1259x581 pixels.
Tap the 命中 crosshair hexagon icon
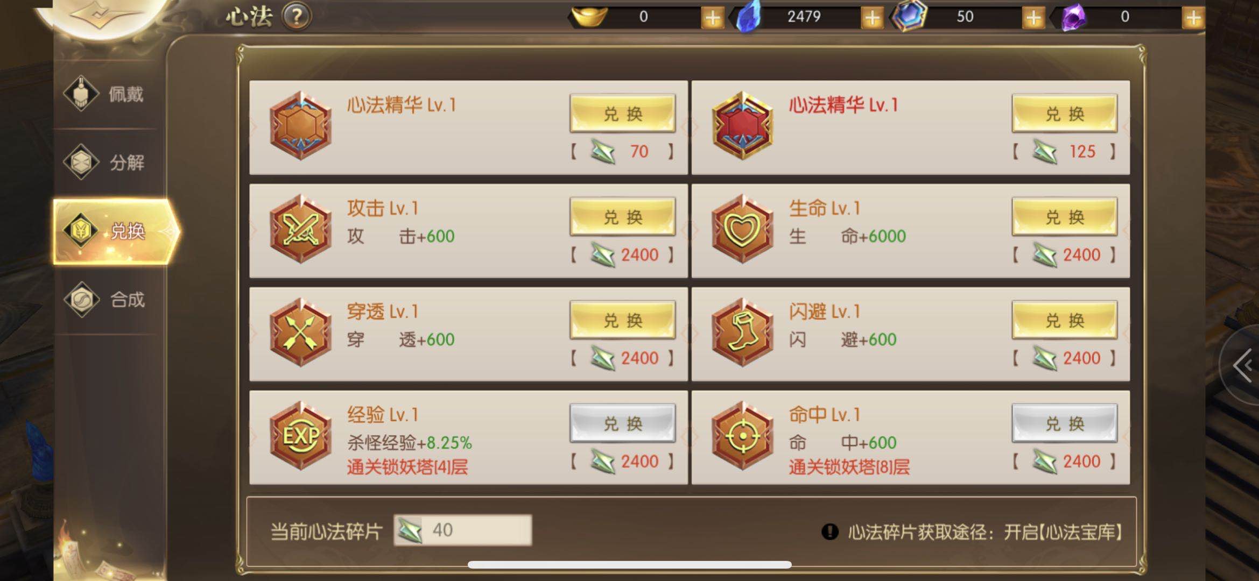pos(743,435)
